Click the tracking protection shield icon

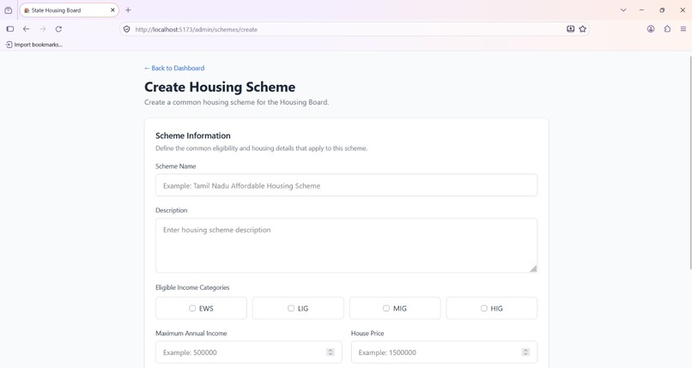(x=127, y=29)
